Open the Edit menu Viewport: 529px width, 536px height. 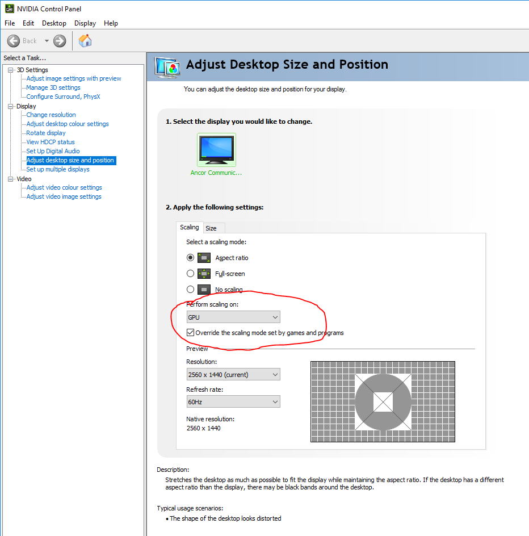click(28, 23)
